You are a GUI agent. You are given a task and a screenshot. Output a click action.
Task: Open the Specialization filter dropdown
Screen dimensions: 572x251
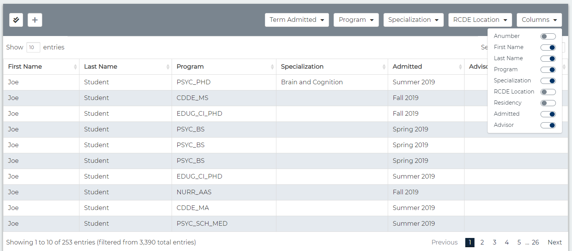(413, 20)
